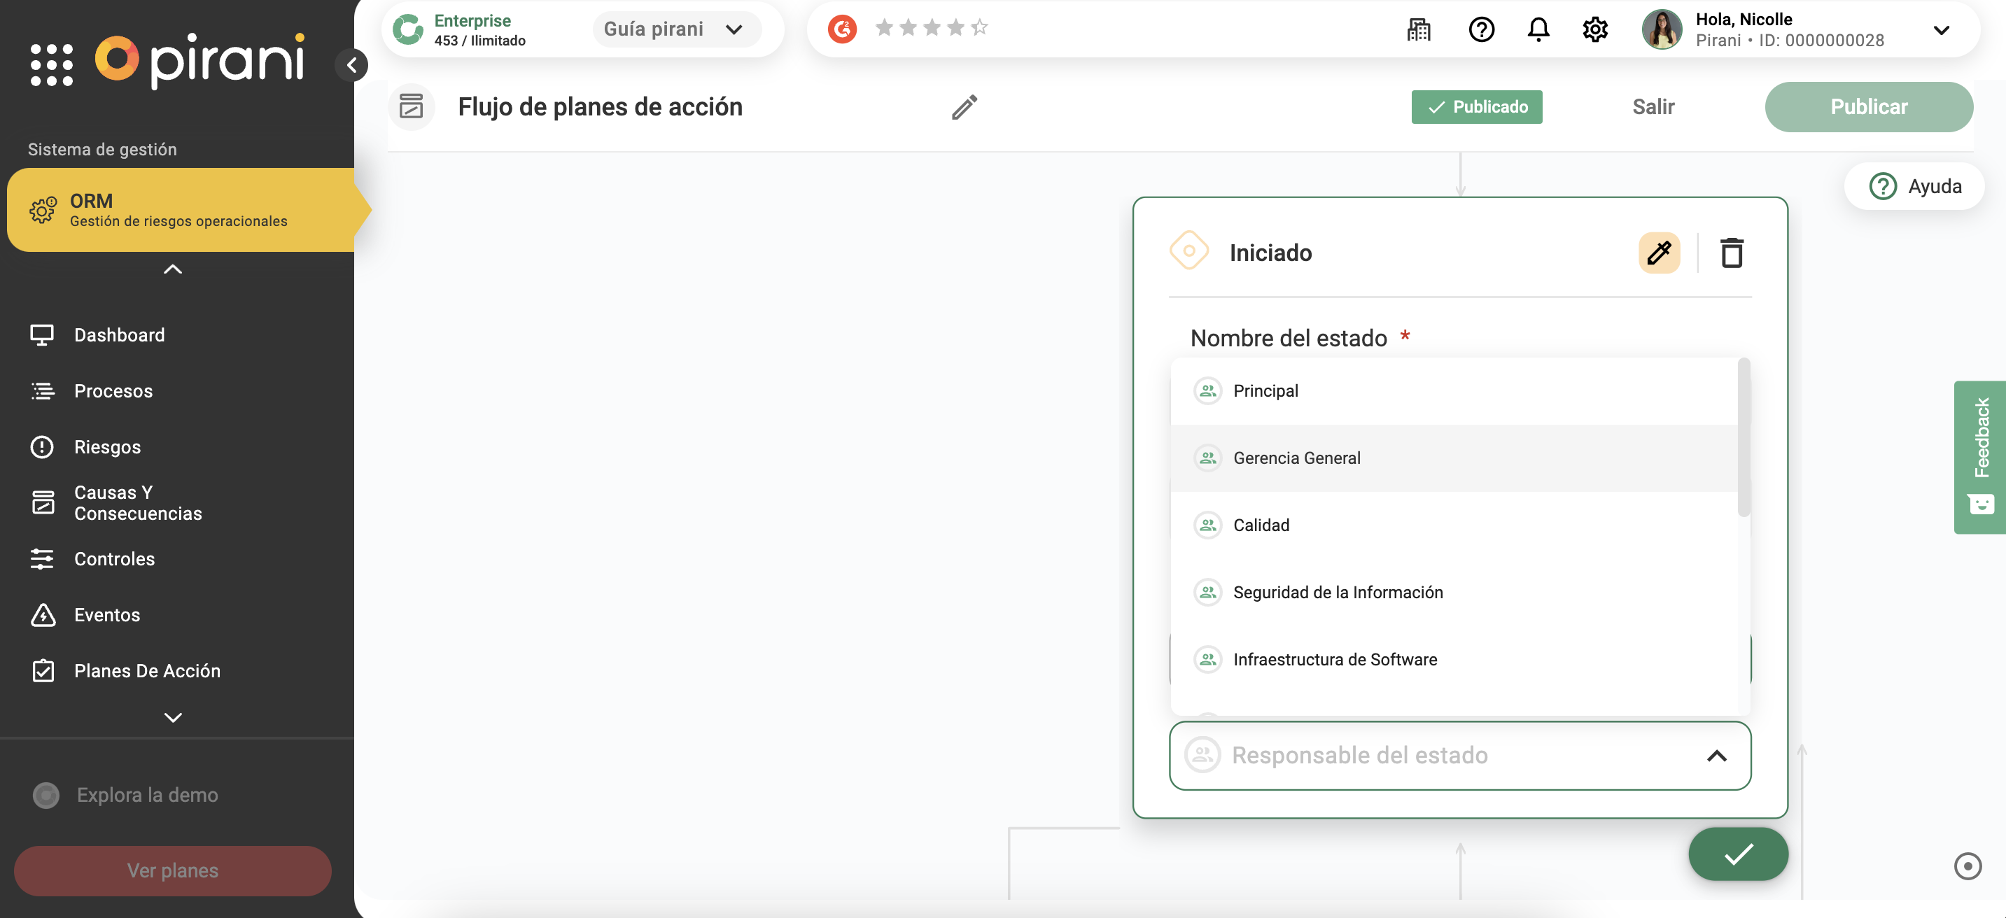Open the apps grid menu icon

51,64
